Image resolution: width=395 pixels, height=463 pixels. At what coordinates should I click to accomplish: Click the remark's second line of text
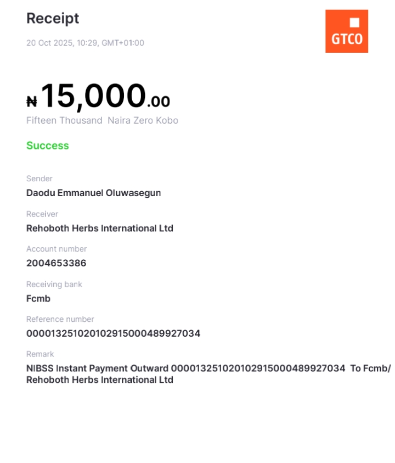(x=100, y=380)
